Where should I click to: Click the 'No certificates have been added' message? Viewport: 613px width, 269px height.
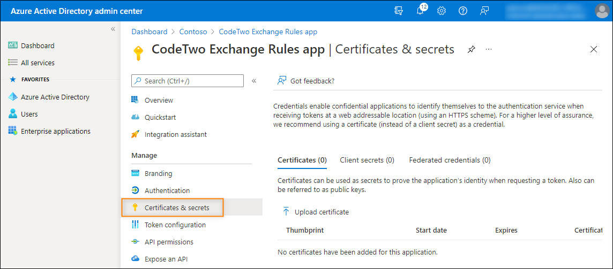click(x=358, y=252)
